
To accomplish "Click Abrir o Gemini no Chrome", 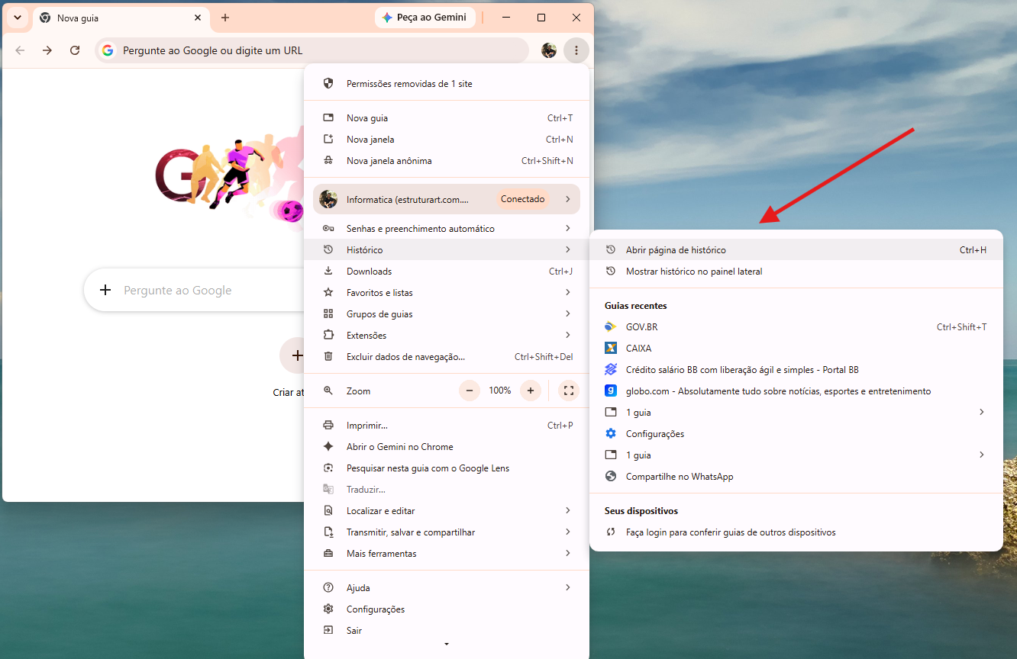I will pyautogui.click(x=447, y=447).
